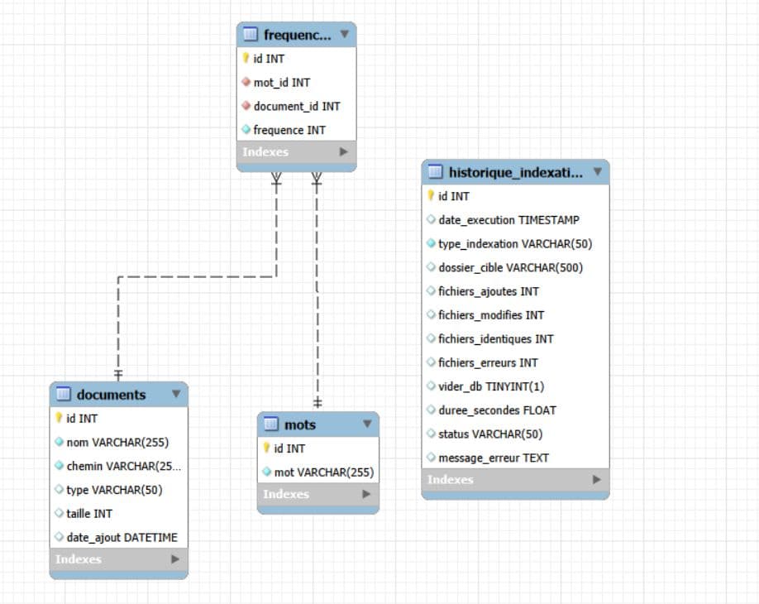Select the primary key icon of documents id
The image size is (759, 604).
pyautogui.click(x=59, y=418)
